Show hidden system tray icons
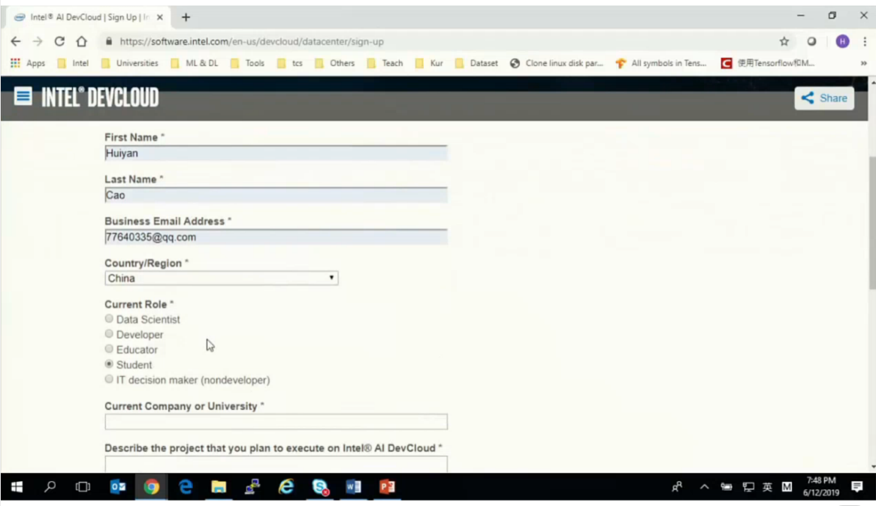Viewport: 876px width, 506px height. pyautogui.click(x=705, y=487)
